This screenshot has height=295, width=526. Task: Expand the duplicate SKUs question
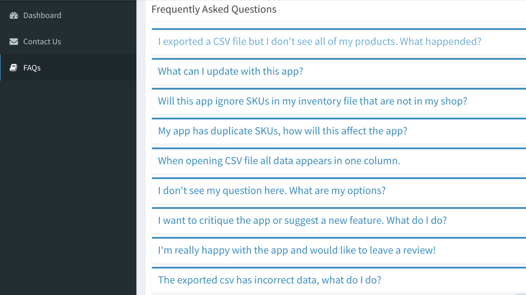pos(282,131)
